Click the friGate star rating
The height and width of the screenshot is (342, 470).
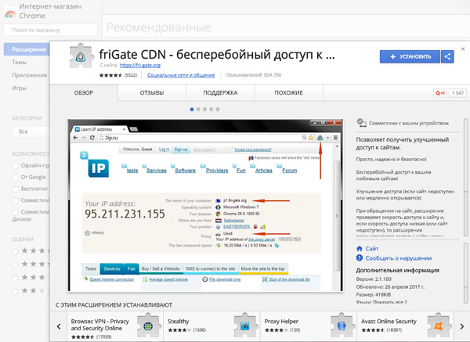110,75
